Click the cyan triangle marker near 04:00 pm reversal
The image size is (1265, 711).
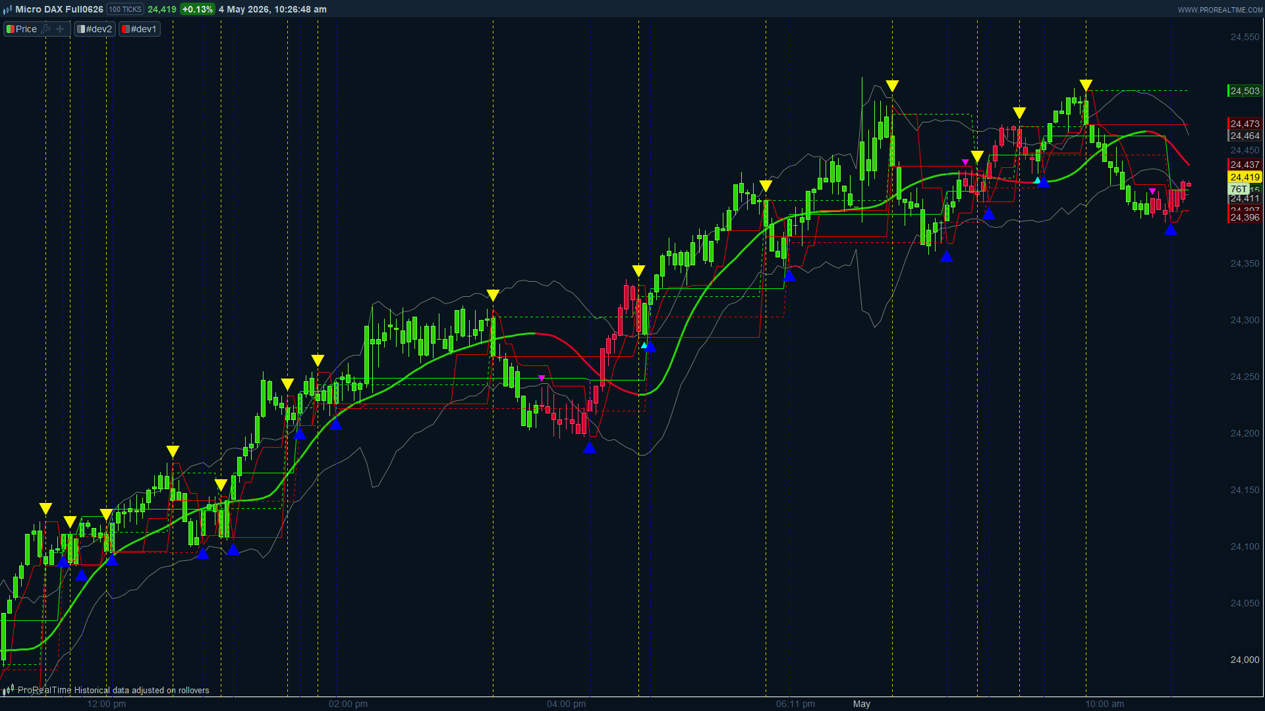[x=644, y=345]
